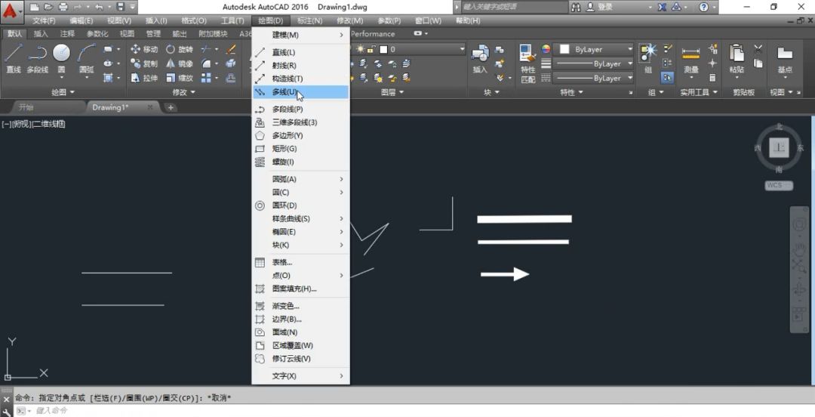
Task: Select the 圆 Circle tool in the ribbon
Action: pos(61,58)
